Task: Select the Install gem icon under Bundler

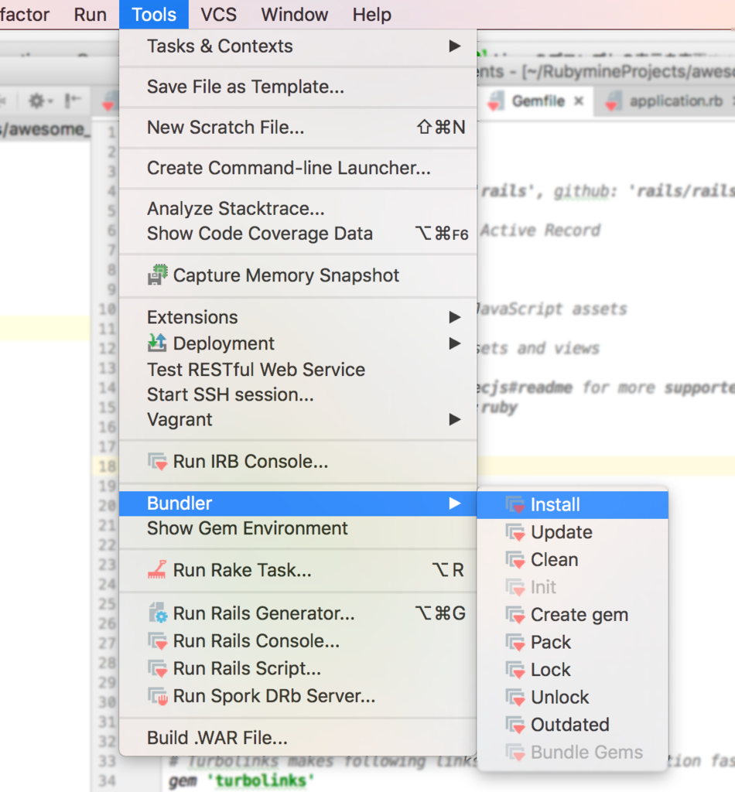Action: (x=515, y=504)
